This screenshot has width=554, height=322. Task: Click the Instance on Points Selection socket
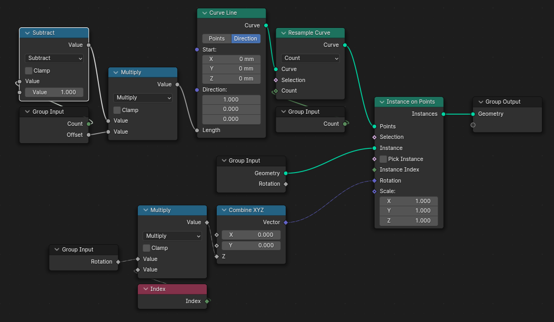pyautogui.click(x=375, y=137)
